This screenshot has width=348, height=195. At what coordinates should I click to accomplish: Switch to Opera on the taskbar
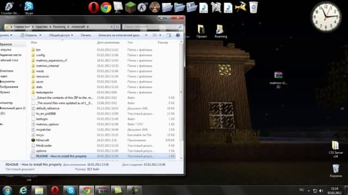tap(54, 190)
